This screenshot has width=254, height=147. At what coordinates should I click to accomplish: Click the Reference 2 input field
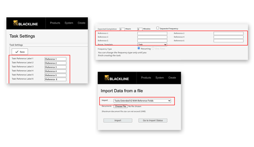pos(228,34)
